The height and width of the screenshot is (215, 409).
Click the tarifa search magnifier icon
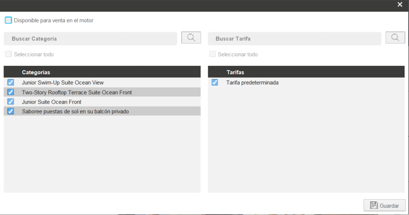point(395,38)
